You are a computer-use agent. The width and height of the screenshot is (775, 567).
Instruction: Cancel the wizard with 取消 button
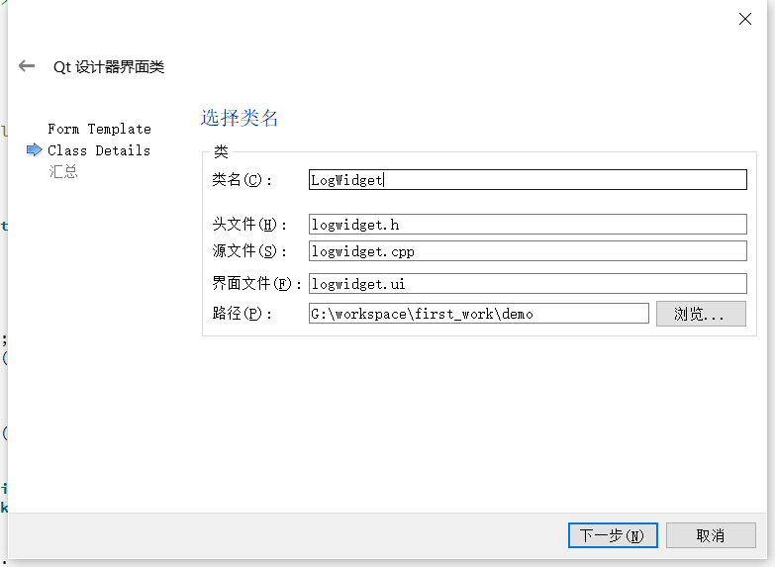[711, 535]
